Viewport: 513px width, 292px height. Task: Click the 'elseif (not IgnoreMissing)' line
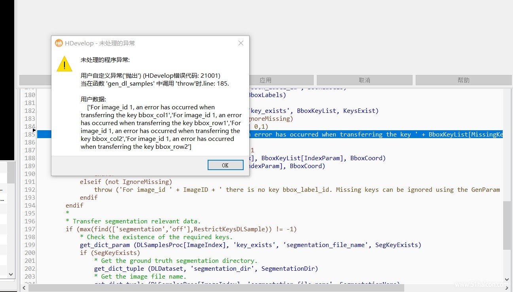pos(126,182)
